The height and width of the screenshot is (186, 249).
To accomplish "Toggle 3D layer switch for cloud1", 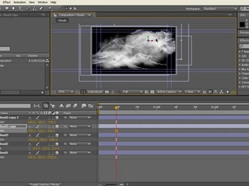I will (57, 153).
